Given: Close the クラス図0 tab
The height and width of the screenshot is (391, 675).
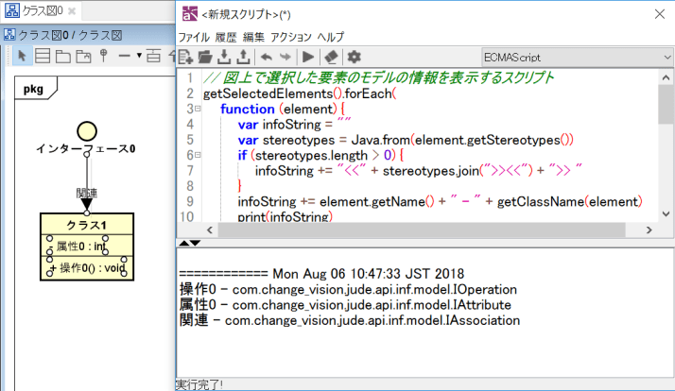Looking at the screenshot, I should point(74,10).
